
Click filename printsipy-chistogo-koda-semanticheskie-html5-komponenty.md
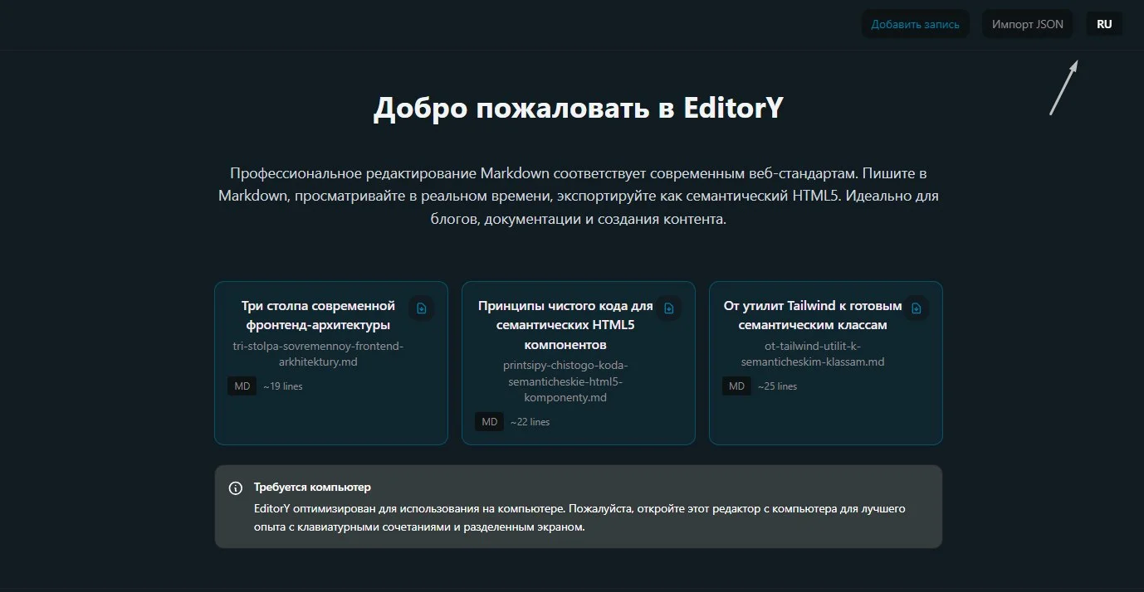click(x=565, y=381)
